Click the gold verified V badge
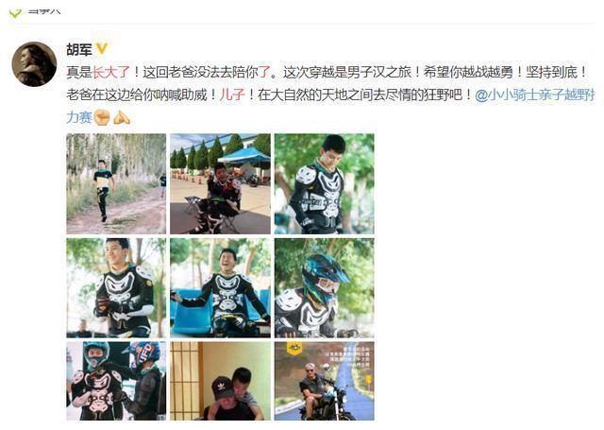Screen dimensions: 604x430 tap(102, 49)
